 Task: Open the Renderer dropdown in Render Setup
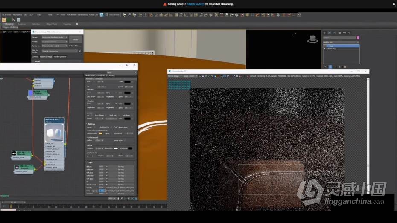(55, 46)
